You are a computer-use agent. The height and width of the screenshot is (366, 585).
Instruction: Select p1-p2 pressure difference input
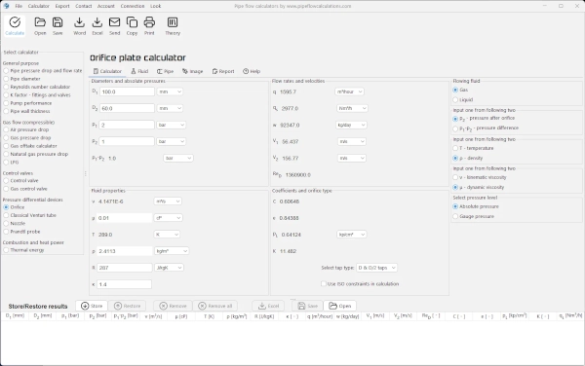pyautogui.click(x=486, y=128)
